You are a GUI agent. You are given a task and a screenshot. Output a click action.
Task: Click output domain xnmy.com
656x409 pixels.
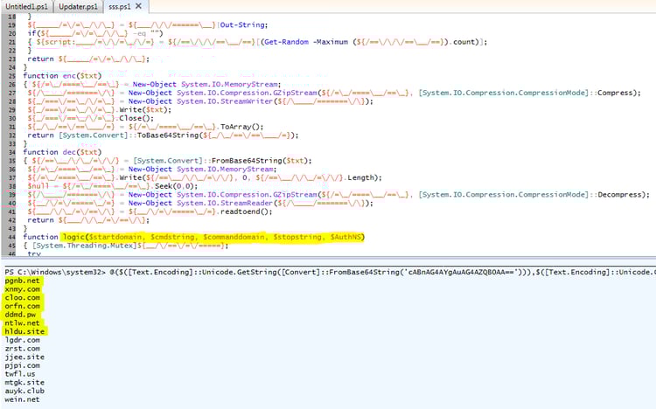coord(23,289)
